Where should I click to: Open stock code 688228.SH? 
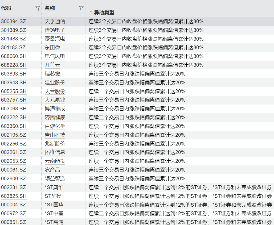(x=14, y=65)
